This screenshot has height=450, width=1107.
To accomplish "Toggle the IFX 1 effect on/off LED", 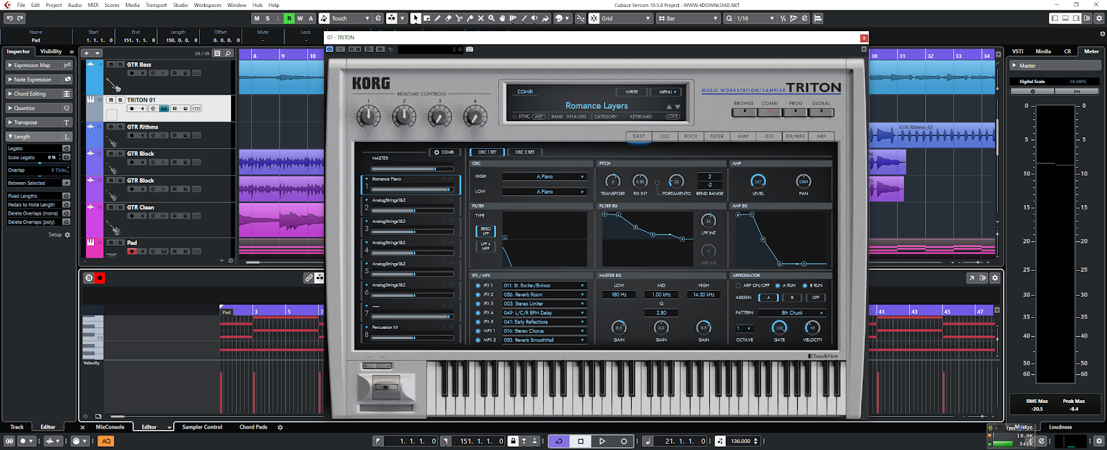I will tap(477, 285).
